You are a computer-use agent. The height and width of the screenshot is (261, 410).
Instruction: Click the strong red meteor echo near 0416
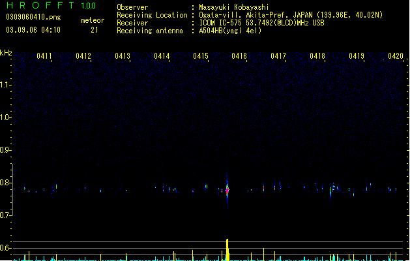pos(227,190)
